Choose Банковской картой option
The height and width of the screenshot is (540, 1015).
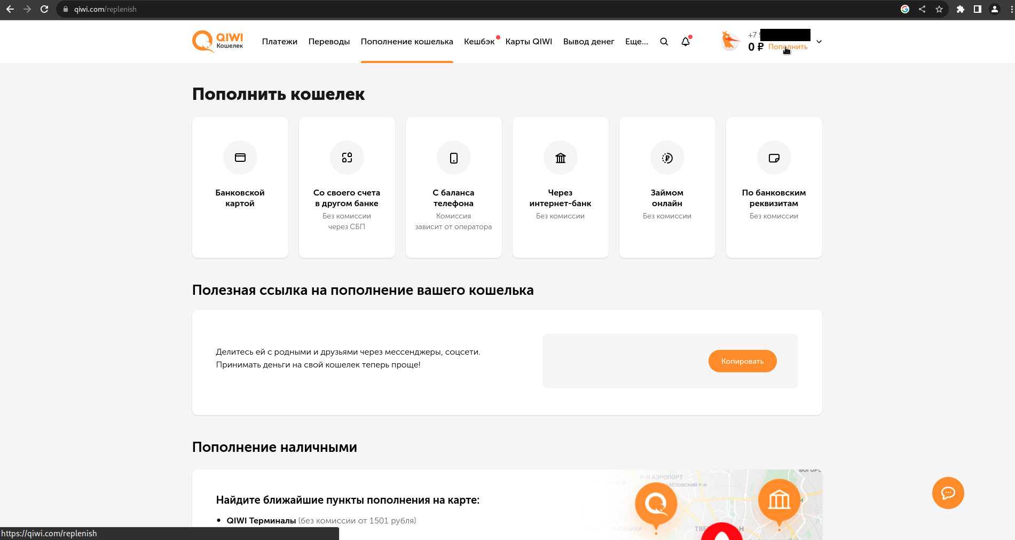240,187
